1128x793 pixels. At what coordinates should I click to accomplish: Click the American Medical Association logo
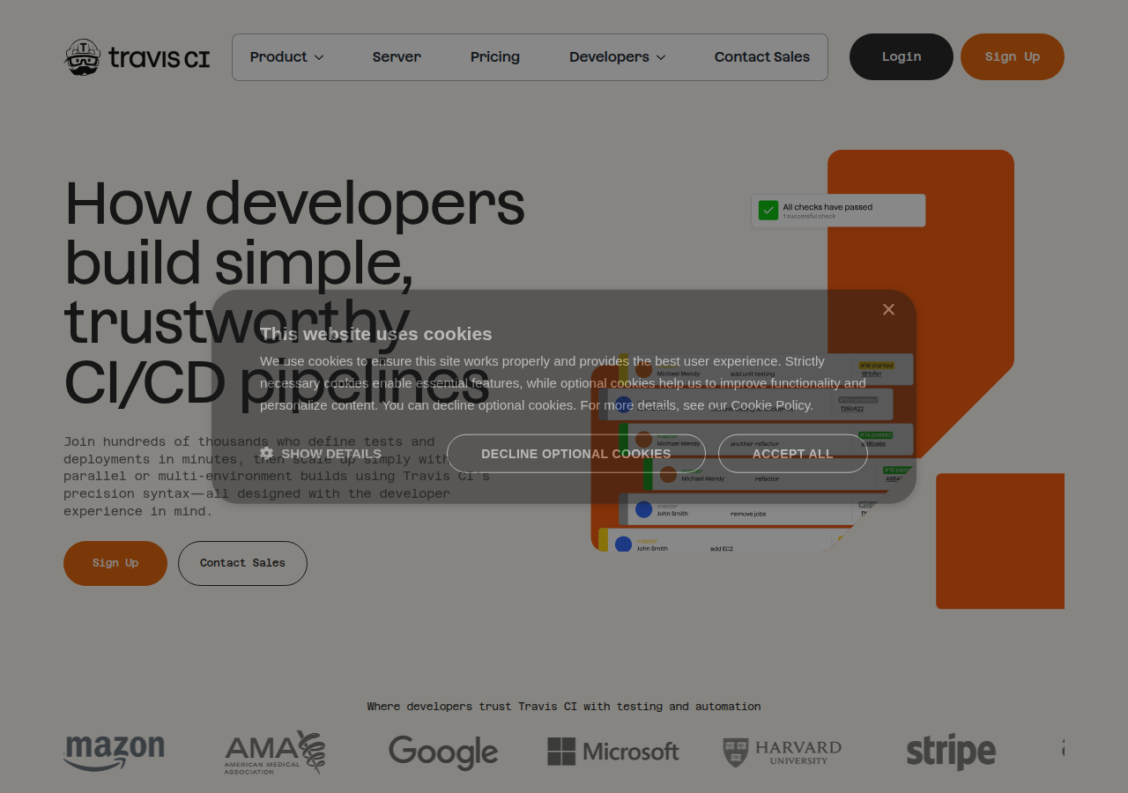tap(275, 752)
